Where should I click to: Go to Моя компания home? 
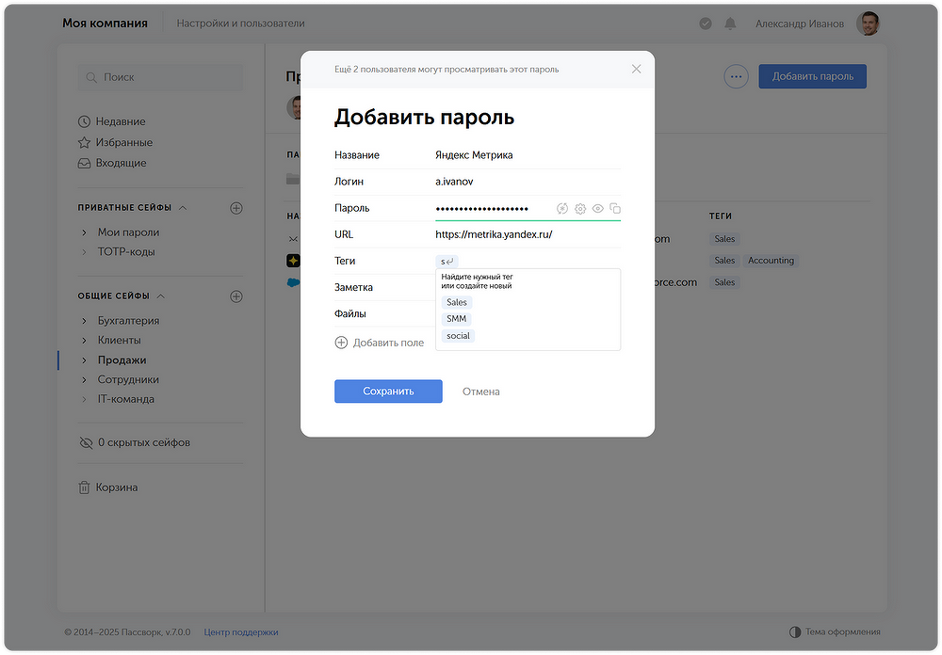click(106, 23)
